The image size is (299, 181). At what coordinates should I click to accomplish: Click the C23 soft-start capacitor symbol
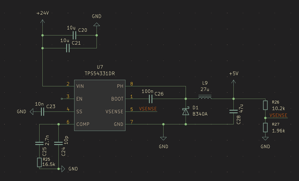coord(43,112)
